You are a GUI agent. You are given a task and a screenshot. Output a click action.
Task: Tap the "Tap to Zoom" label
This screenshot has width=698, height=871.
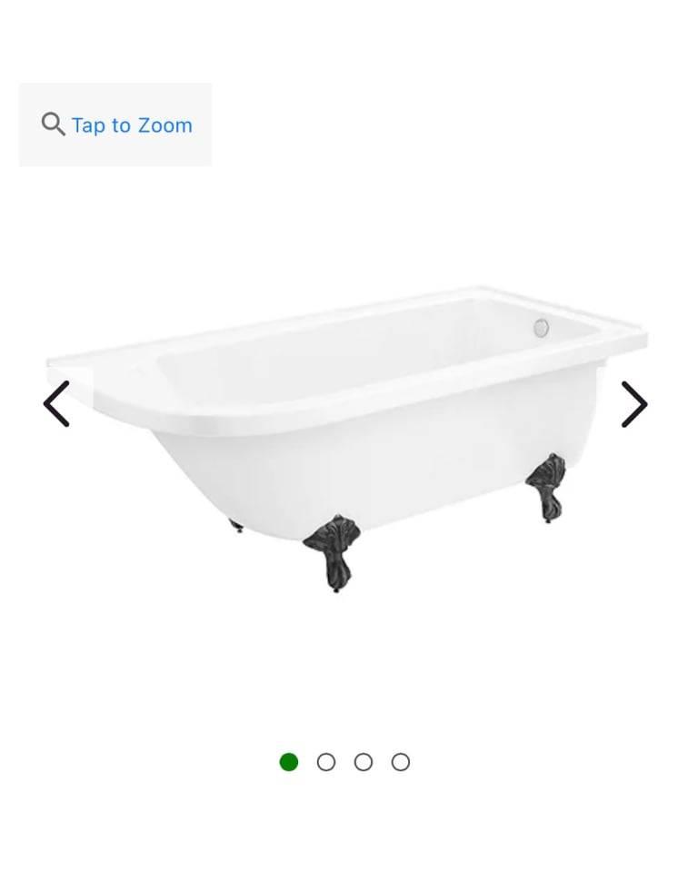tap(133, 125)
